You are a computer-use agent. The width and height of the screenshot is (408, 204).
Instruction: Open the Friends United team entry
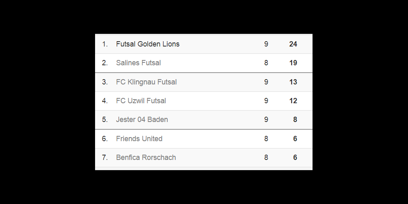click(139, 139)
